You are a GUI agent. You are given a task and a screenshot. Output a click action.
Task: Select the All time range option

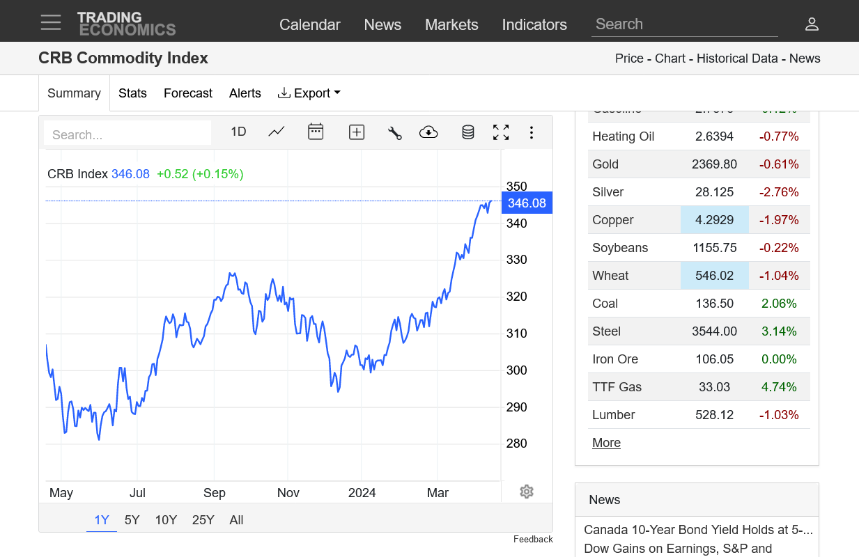pos(236,519)
